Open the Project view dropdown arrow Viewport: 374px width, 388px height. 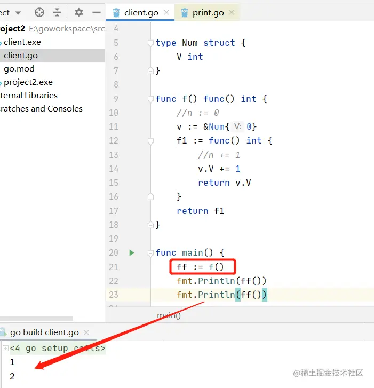pos(18,13)
